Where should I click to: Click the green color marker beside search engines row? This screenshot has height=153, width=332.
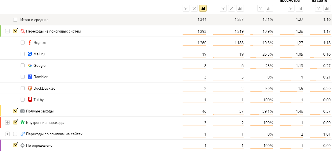click(1, 31)
